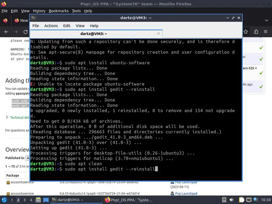Open Firefox History menu
This screenshot has width=272, height=204.
click(x=39, y=11)
